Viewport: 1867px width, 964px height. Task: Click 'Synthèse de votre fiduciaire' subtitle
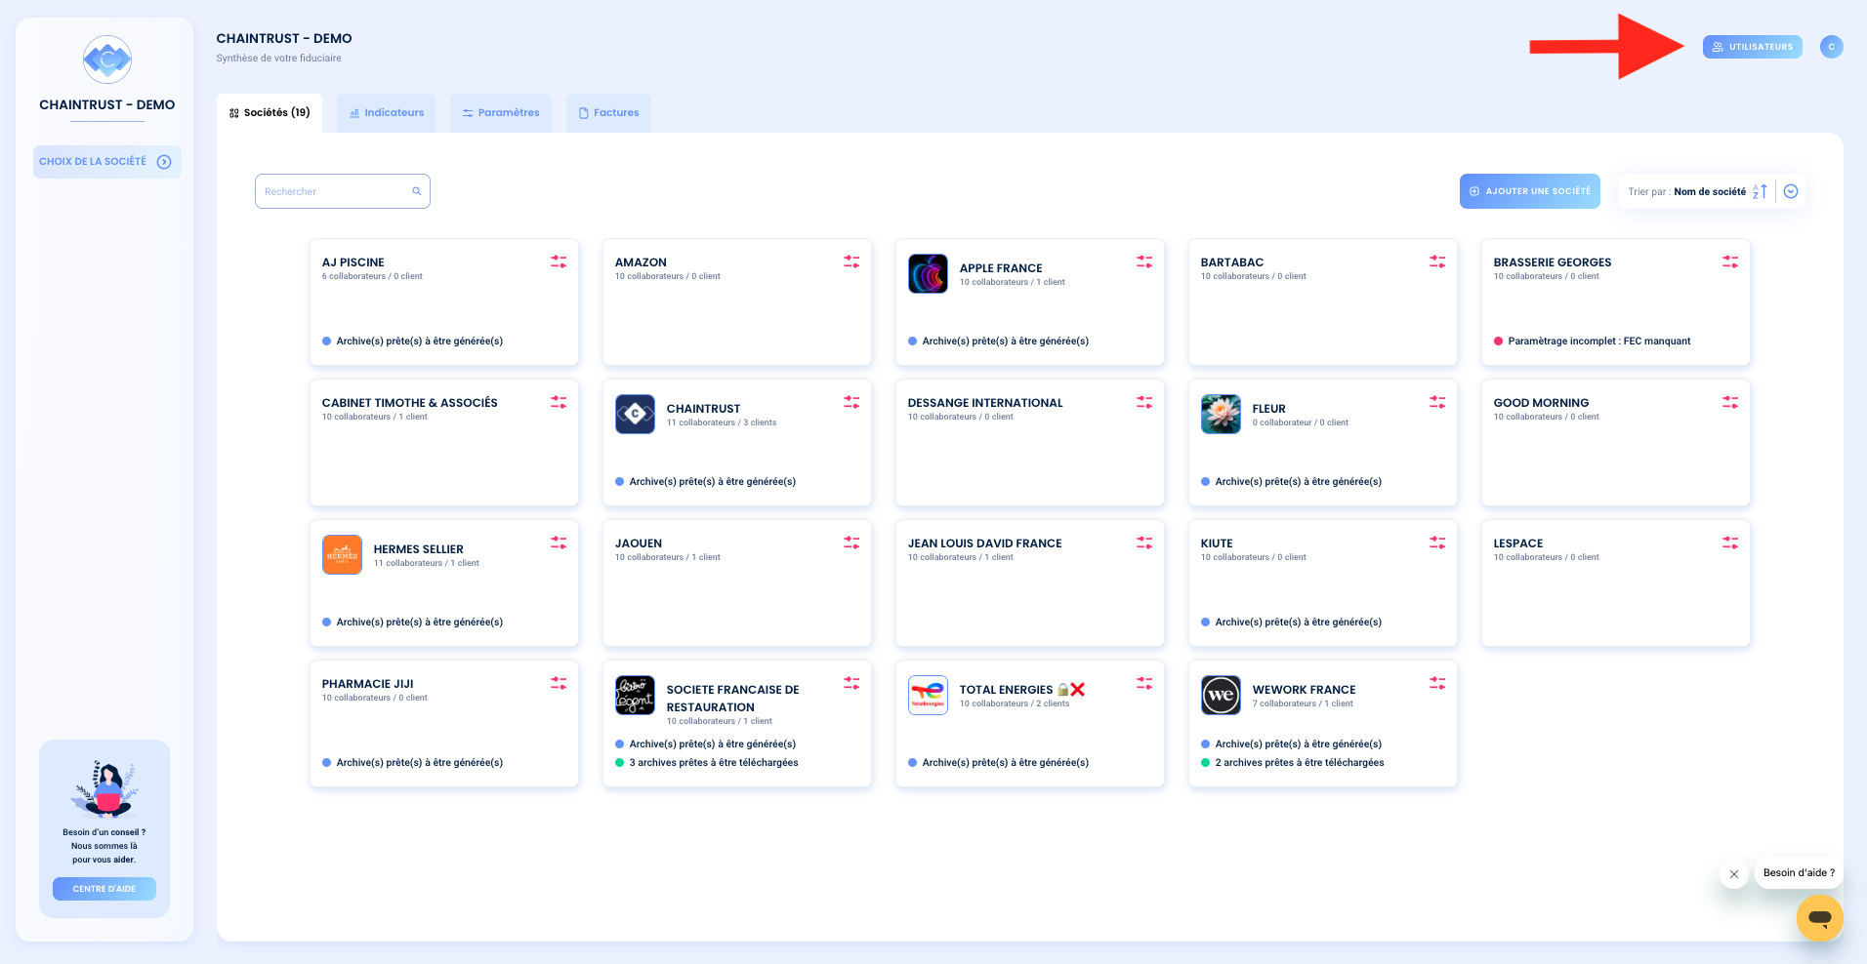point(279,59)
